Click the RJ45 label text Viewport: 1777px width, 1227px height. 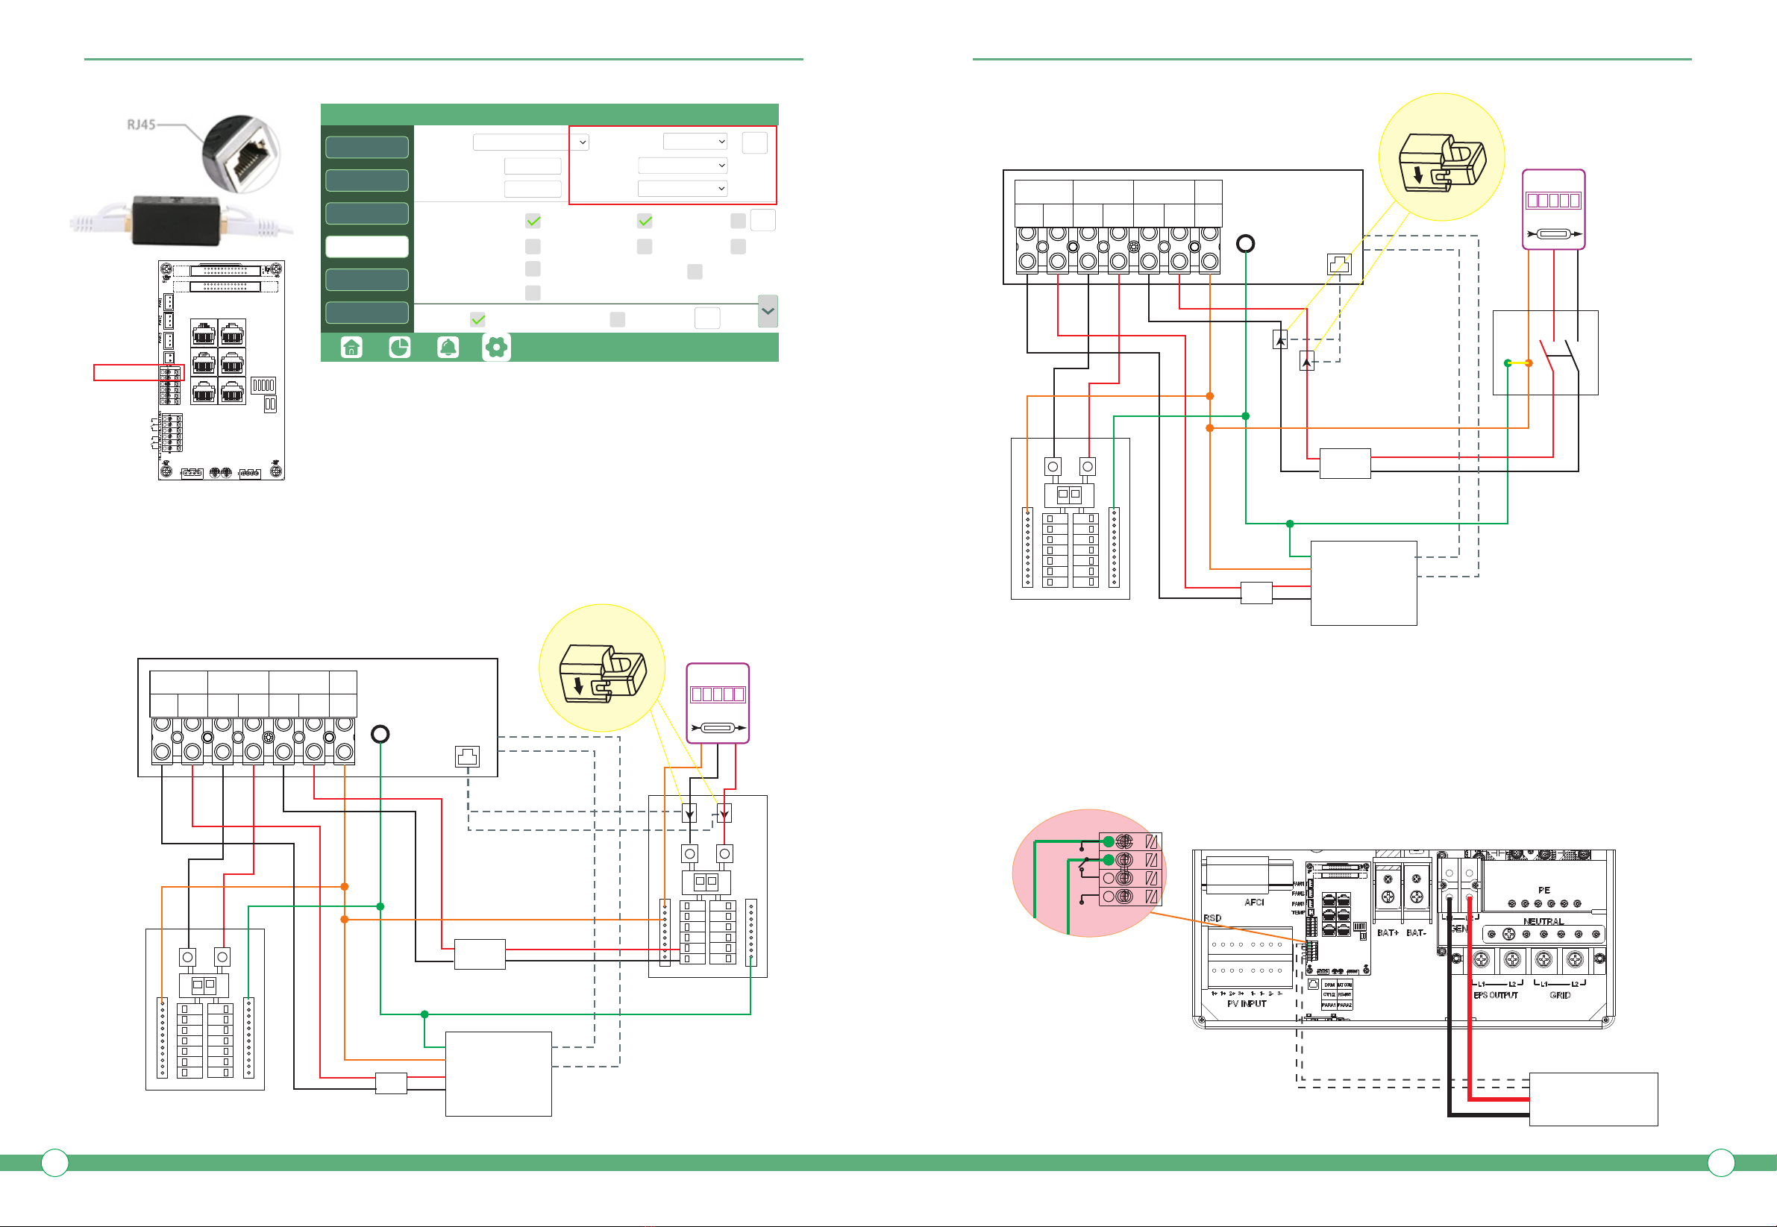141,125
